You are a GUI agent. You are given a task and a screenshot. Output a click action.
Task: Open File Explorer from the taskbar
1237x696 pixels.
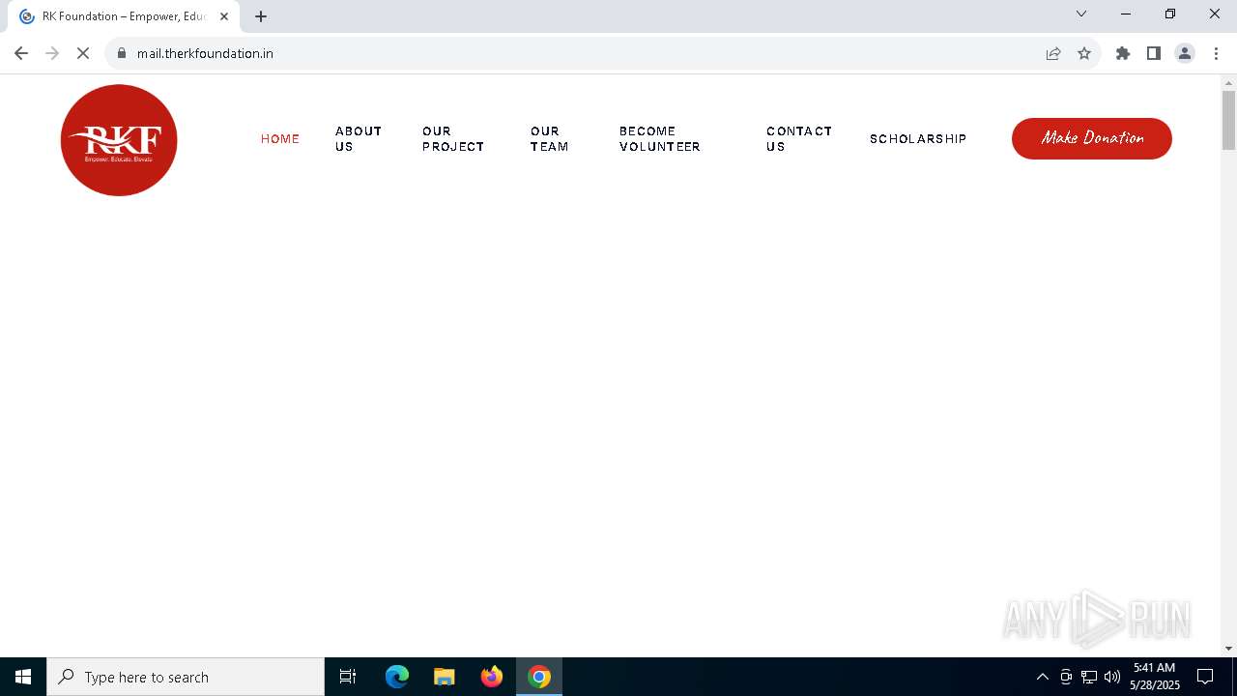click(x=445, y=677)
